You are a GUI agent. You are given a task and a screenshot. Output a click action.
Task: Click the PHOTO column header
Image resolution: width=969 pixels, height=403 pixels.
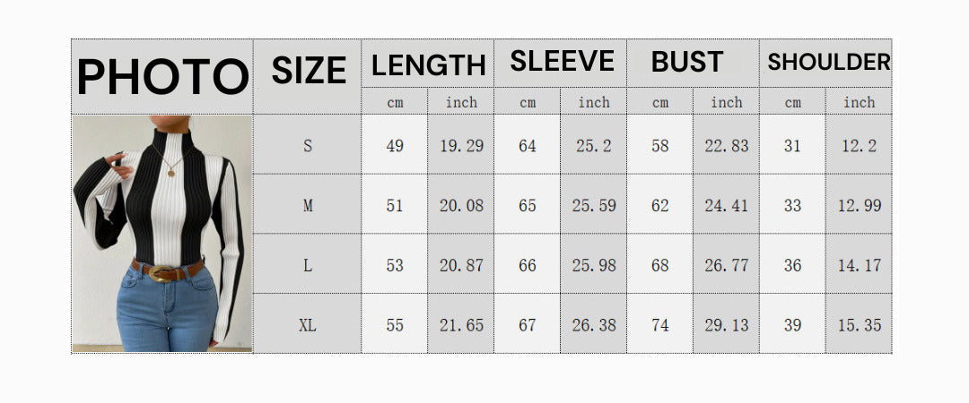tap(162, 76)
